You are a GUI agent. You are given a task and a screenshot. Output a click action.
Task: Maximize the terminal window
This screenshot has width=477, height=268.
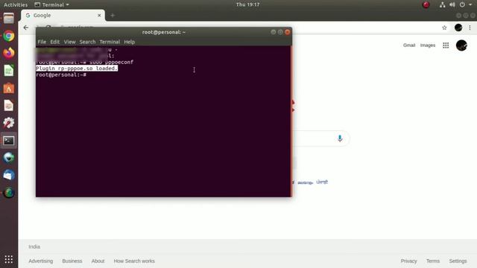click(x=280, y=32)
